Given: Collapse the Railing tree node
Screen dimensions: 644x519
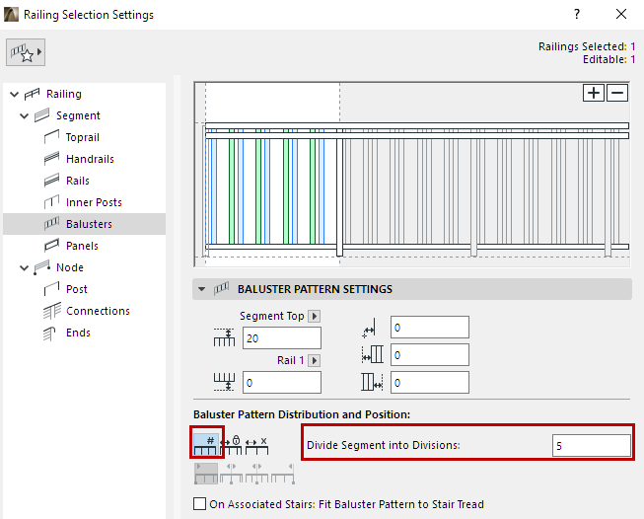Looking at the screenshot, I should [x=15, y=94].
